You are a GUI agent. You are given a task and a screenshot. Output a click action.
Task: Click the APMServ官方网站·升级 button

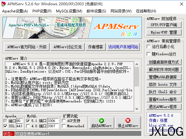(x=27, y=47)
